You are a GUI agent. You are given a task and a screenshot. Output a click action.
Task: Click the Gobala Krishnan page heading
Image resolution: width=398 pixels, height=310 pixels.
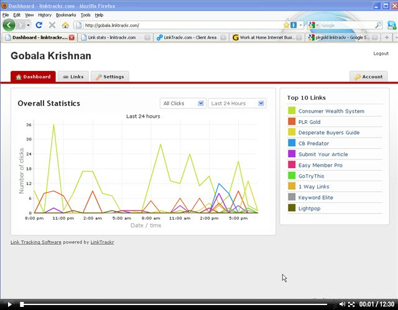[51, 55]
